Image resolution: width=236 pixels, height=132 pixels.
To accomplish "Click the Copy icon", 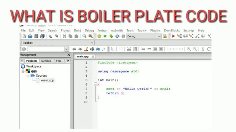I will click(x=70, y=36).
